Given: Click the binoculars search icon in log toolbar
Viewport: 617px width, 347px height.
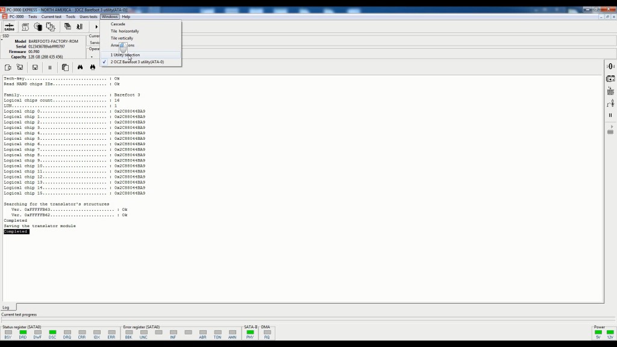Looking at the screenshot, I should pos(81,67).
